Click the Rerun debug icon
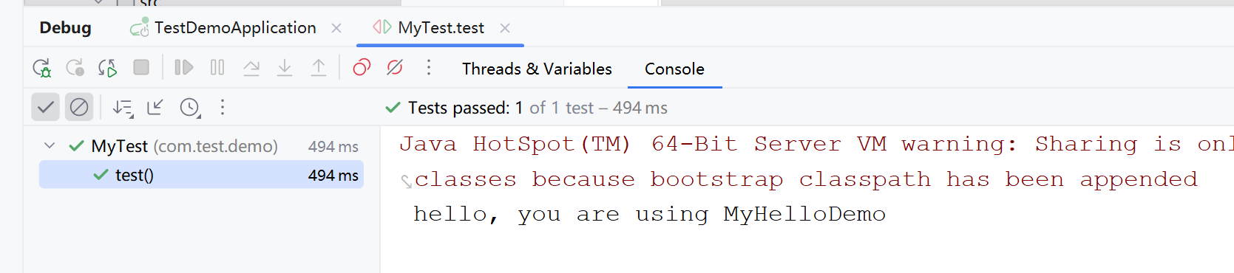This screenshot has height=273, width=1234. click(42, 68)
